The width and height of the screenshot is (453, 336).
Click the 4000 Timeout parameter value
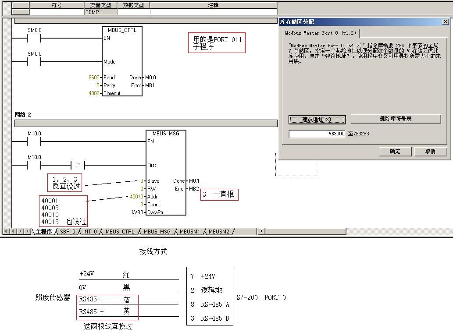pos(94,93)
